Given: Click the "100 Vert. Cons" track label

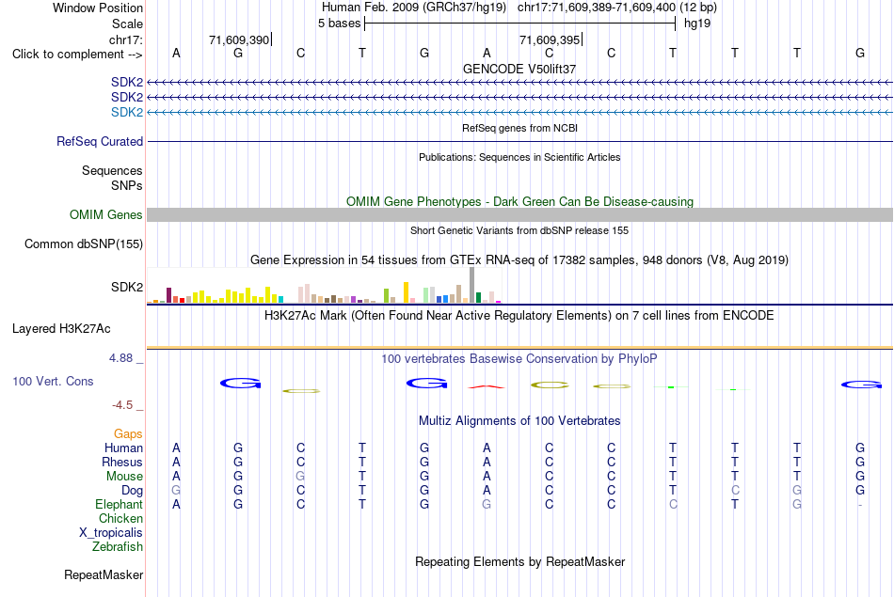Looking at the screenshot, I should [53, 381].
